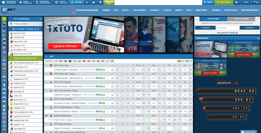Select the UAE flag in sidebar
261x133 pixels.
pos(4,23)
